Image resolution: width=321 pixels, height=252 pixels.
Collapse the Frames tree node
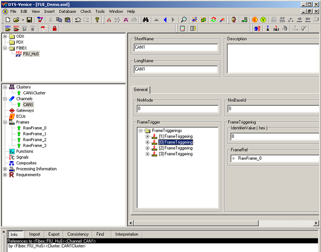point(5,122)
